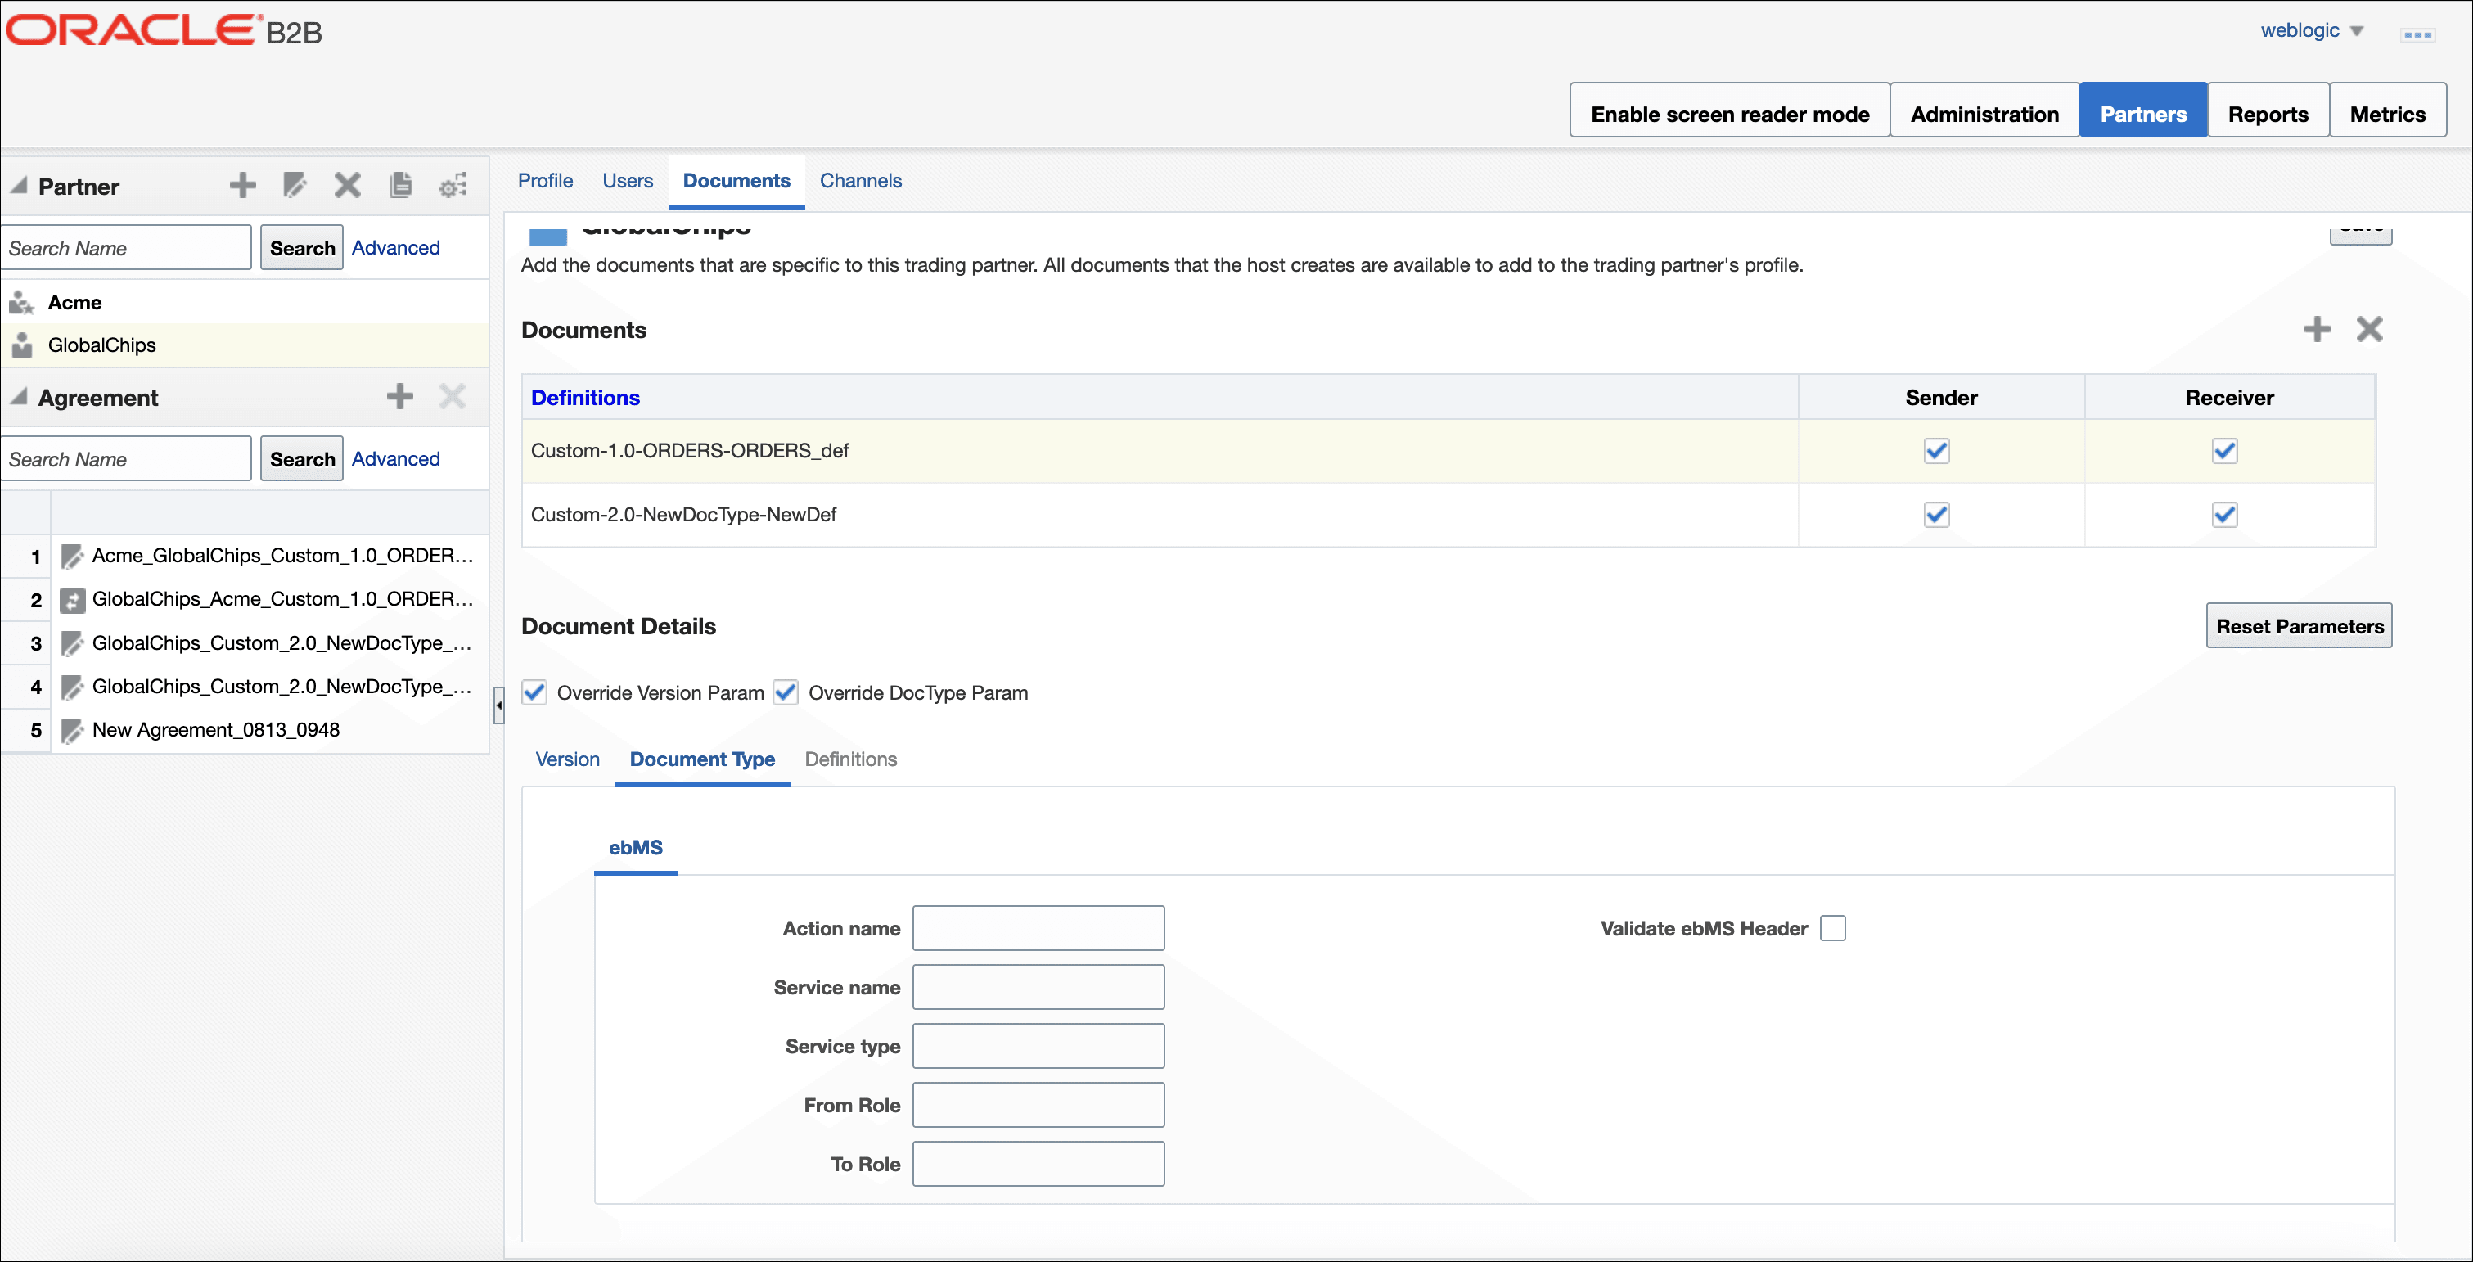This screenshot has width=2473, height=1262.
Task: Add a new agreement with the plus icon
Action: click(x=399, y=395)
